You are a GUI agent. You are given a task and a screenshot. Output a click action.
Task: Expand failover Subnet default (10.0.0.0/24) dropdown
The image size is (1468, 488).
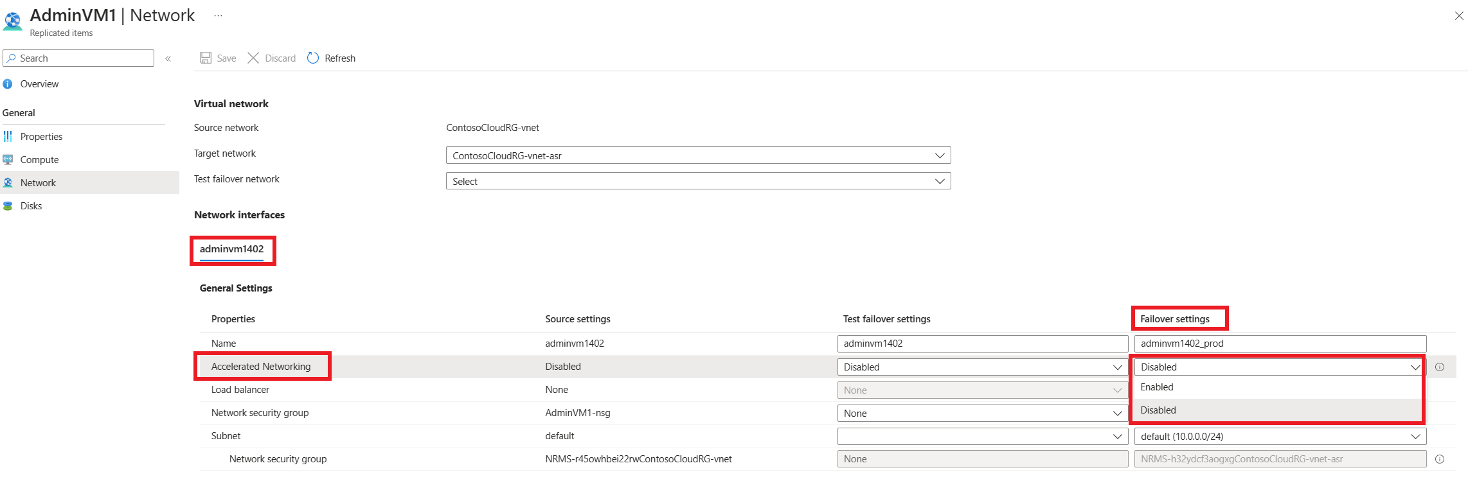[1280, 437]
